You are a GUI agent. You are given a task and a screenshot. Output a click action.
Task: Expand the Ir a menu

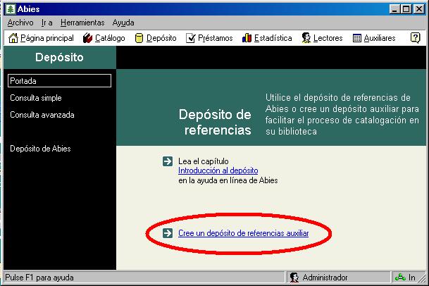coord(47,23)
